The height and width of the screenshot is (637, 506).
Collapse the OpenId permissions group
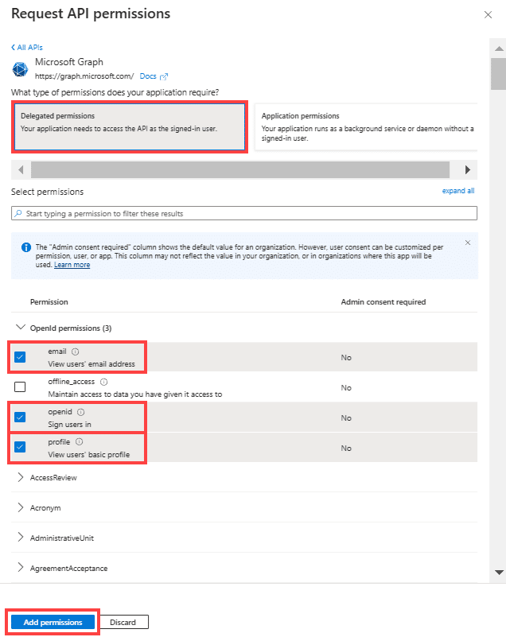21,328
